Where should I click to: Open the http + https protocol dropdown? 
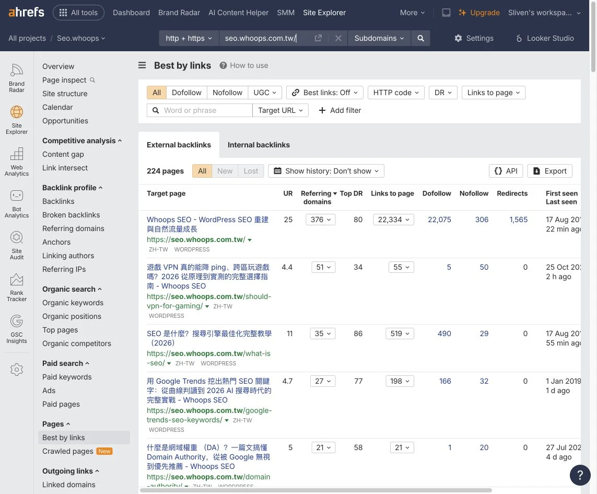point(189,38)
